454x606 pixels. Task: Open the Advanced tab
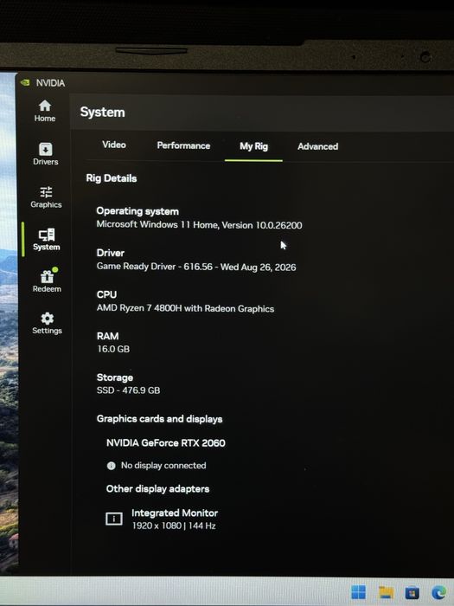pyautogui.click(x=317, y=146)
